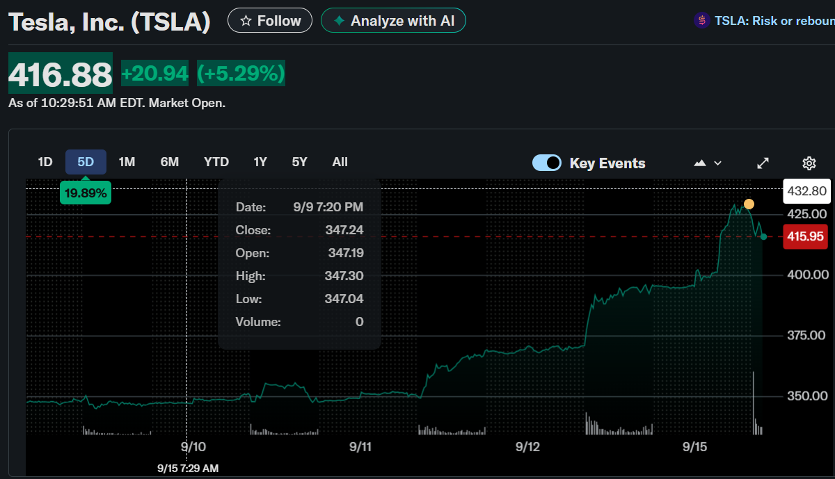Click the 425.00 axis value
The height and width of the screenshot is (479, 835).
807,214
